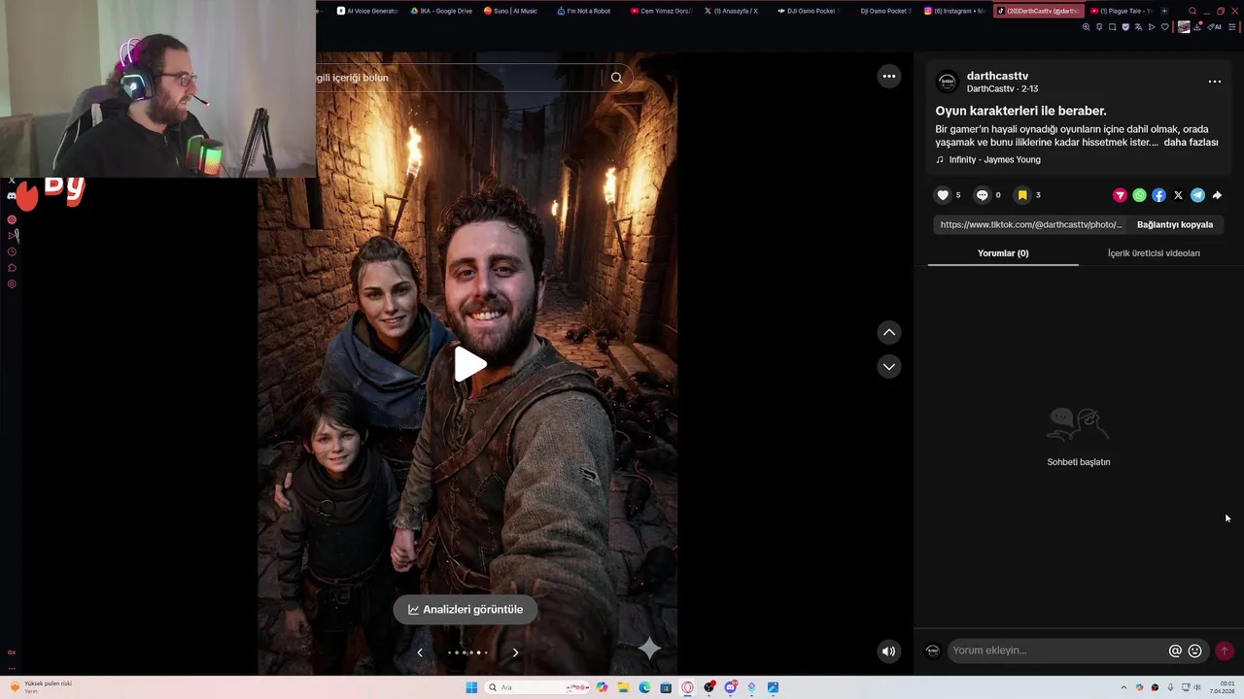Go to previous video with up chevron
Image resolution: width=1244 pixels, height=699 pixels.
(x=888, y=332)
